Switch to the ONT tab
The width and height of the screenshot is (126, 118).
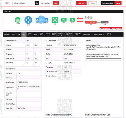[14, 34]
